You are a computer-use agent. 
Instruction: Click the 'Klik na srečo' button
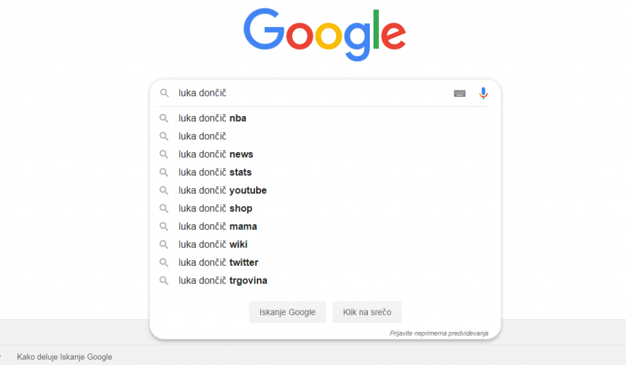tap(367, 312)
